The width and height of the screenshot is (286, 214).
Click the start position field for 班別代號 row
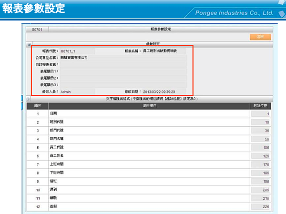click(260, 122)
